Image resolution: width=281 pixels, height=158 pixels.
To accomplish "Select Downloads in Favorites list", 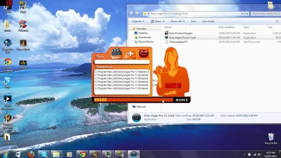I will coord(144,37).
